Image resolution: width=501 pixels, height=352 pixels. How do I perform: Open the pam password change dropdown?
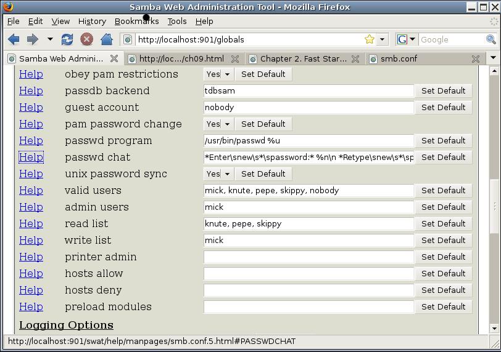coord(218,124)
